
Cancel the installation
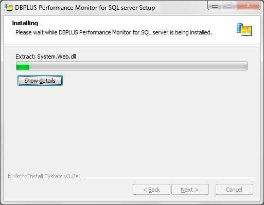[234, 190]
